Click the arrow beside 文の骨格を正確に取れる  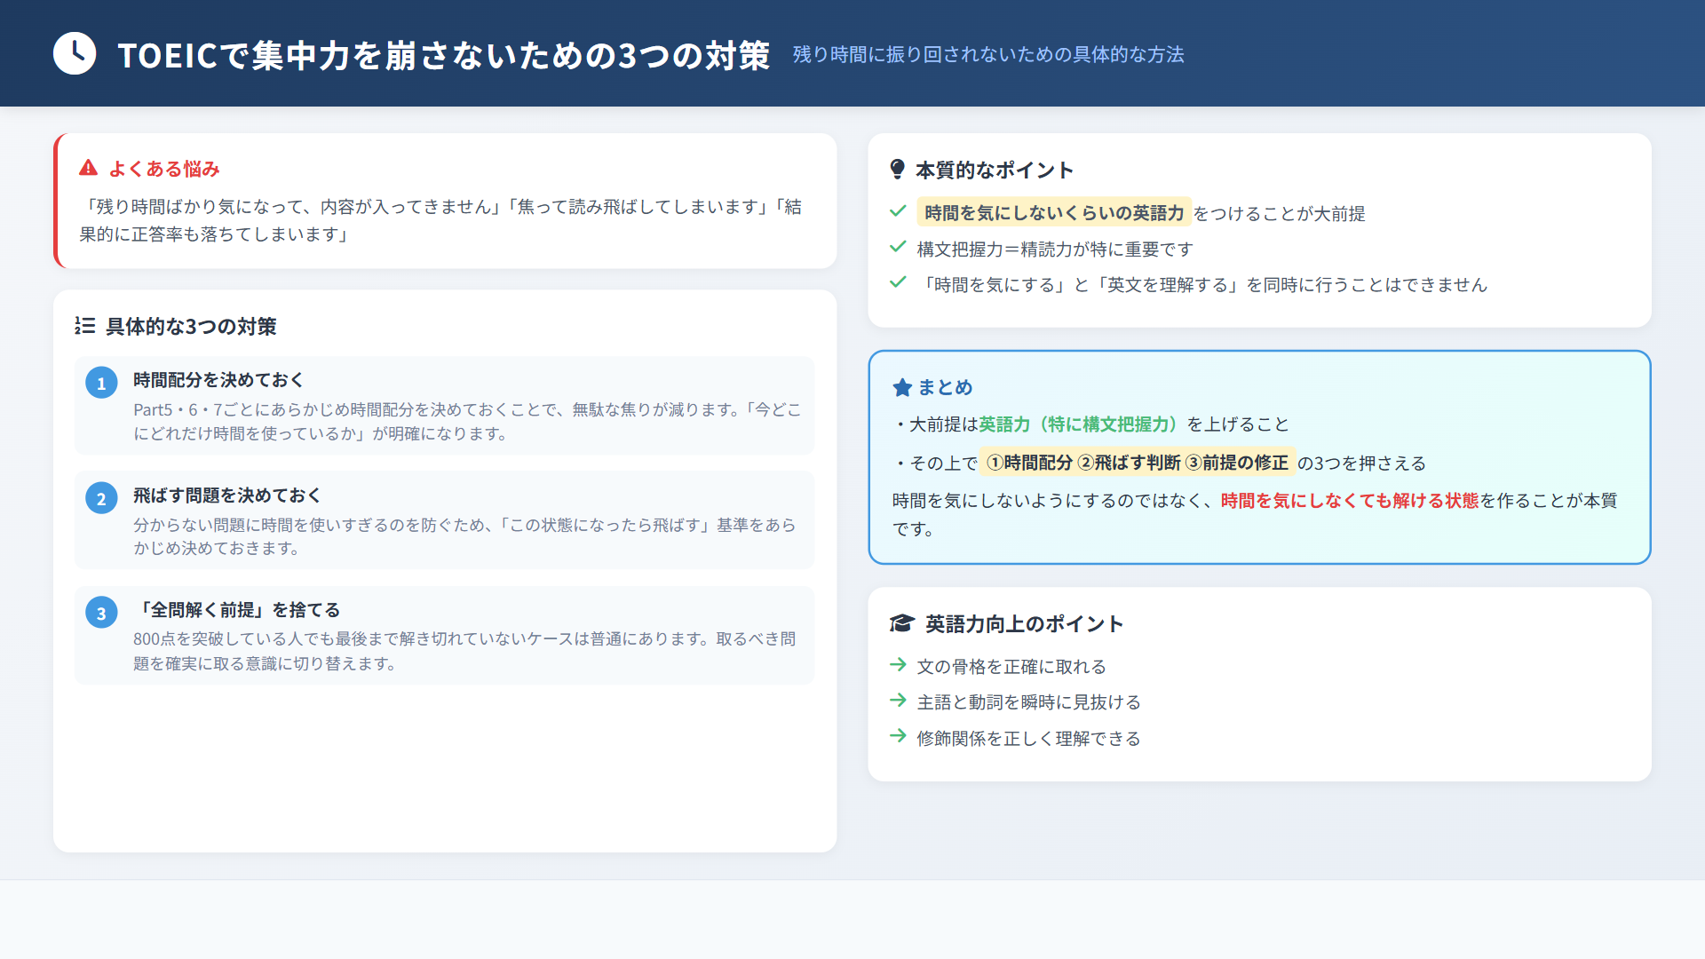[898, 664]
